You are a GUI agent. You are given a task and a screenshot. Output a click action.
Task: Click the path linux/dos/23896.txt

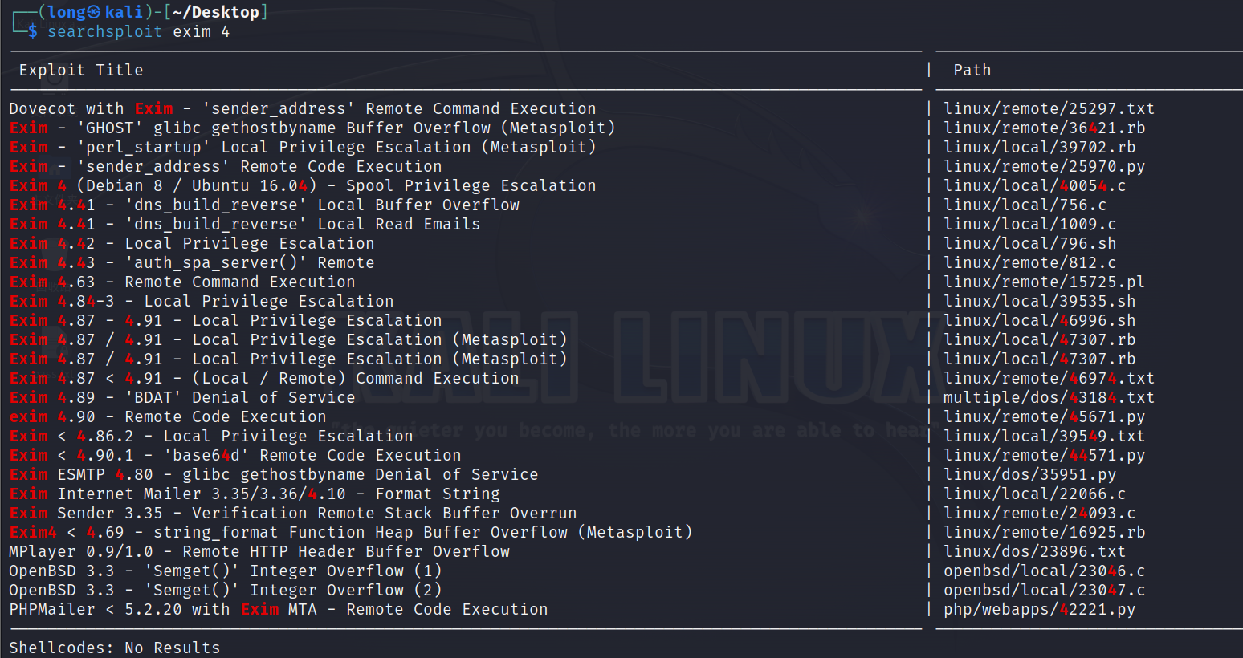pyautogui.click(x=1035, y=551)
